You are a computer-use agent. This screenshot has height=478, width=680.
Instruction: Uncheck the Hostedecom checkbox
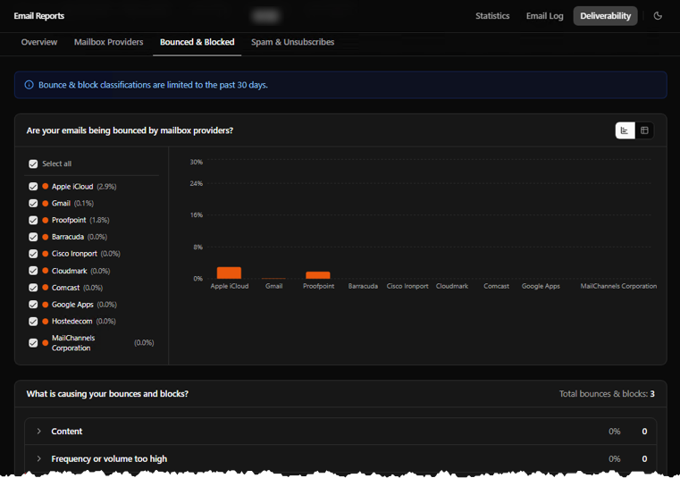(33, 322)
